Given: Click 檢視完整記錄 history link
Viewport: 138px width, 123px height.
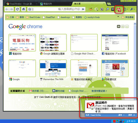Looking at the screenshot, I should pos(99,91).
